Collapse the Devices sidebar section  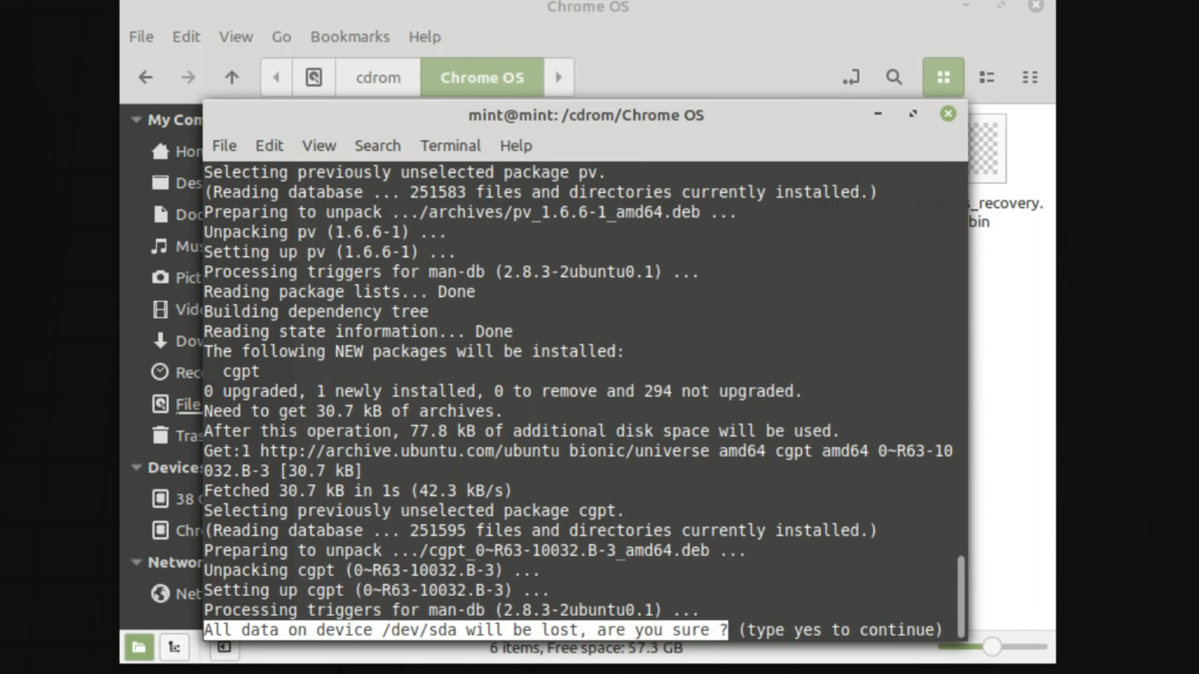[136, 467]
